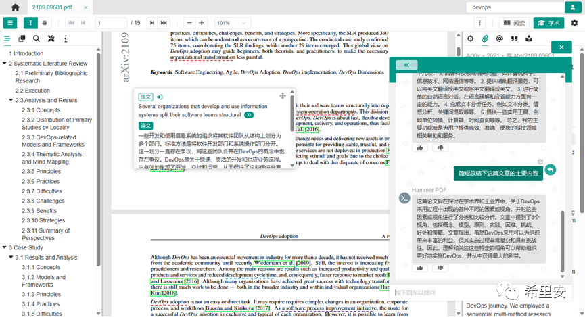Screen dimensions: 585x317
Task: Click the 原文 original text label
Action: pyautogui.click(x=145, y=97)
